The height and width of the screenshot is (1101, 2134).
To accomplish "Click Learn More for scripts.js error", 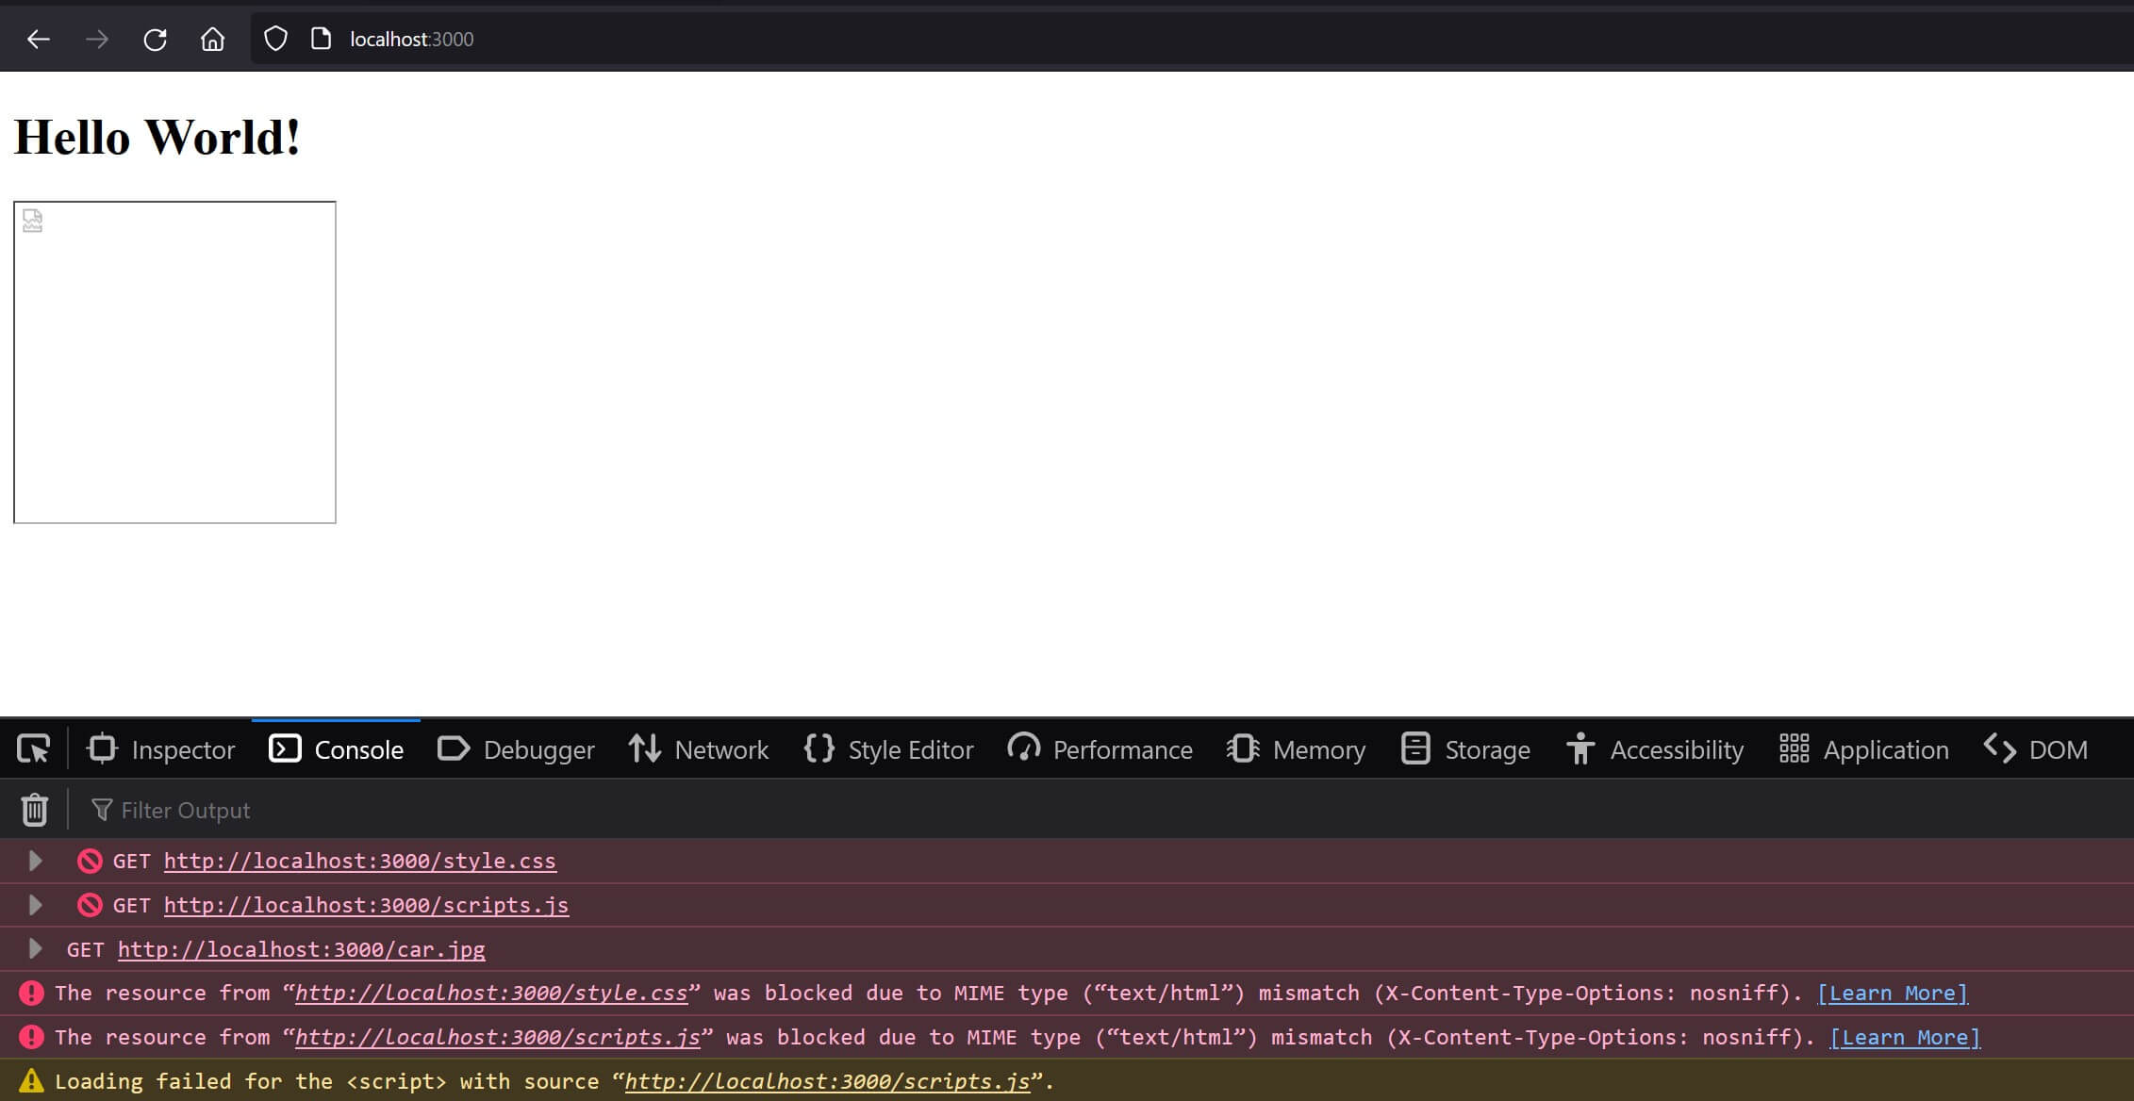I will point(1907,1036).
